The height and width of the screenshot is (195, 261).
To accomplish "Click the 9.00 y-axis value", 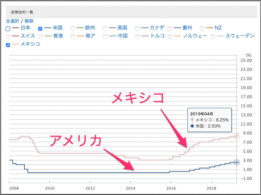I will (248, 133).
